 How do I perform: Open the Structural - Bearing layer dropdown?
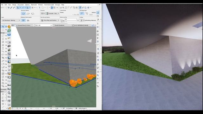(x=11, y=20)
